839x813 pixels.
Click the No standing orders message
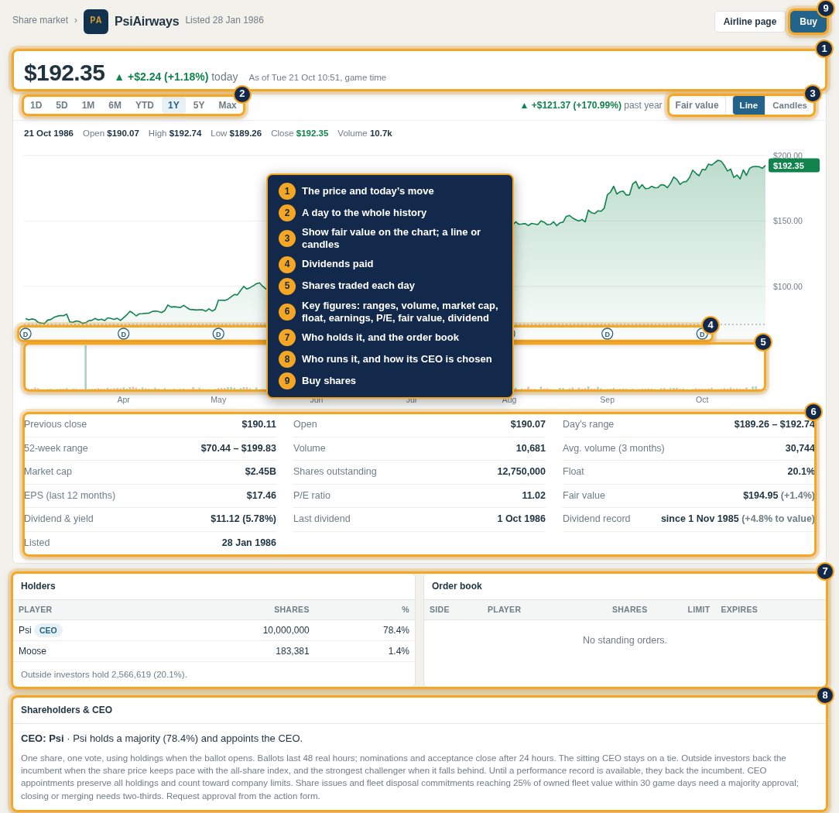pos(625,640)
